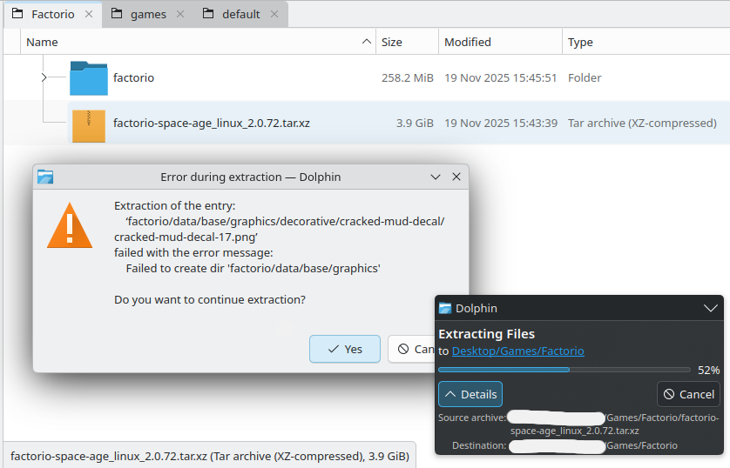Screen dimensions: 730x468
Task: Switch to the default tab
Action: tap(240, 15)
